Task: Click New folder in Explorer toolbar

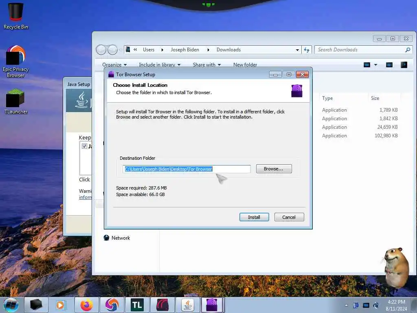Action: pyautogui.click(x=245, y=65)
